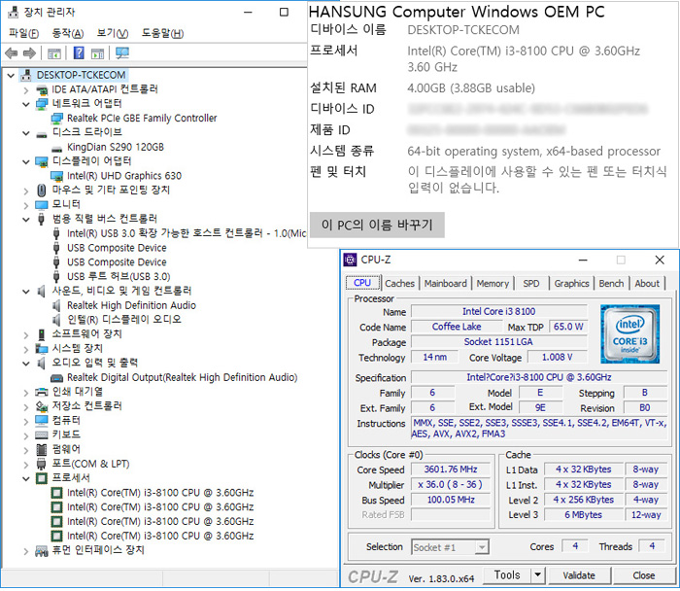This screenshot has width=680, height=591.
Task: Open the 보기(V) menu
Action: (x=113, y=33)
